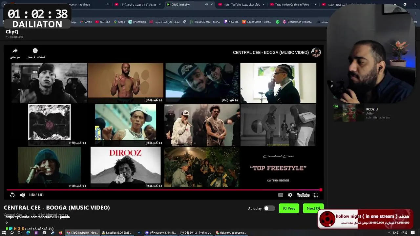Viewport: 420px width, 236px height.
Task: Close the Tasty Iranian Cuisine tab
Action: pyautogui.click(x=316, y=5)
